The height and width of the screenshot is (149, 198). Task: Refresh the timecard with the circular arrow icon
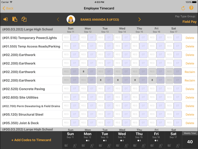[x=183, y=8]
